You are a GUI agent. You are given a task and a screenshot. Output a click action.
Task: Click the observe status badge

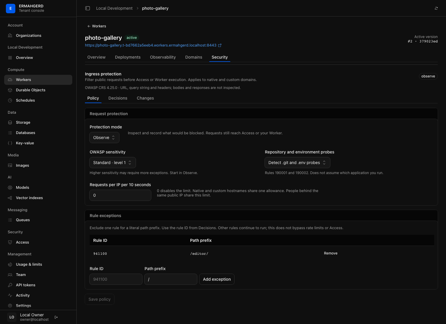428,76
